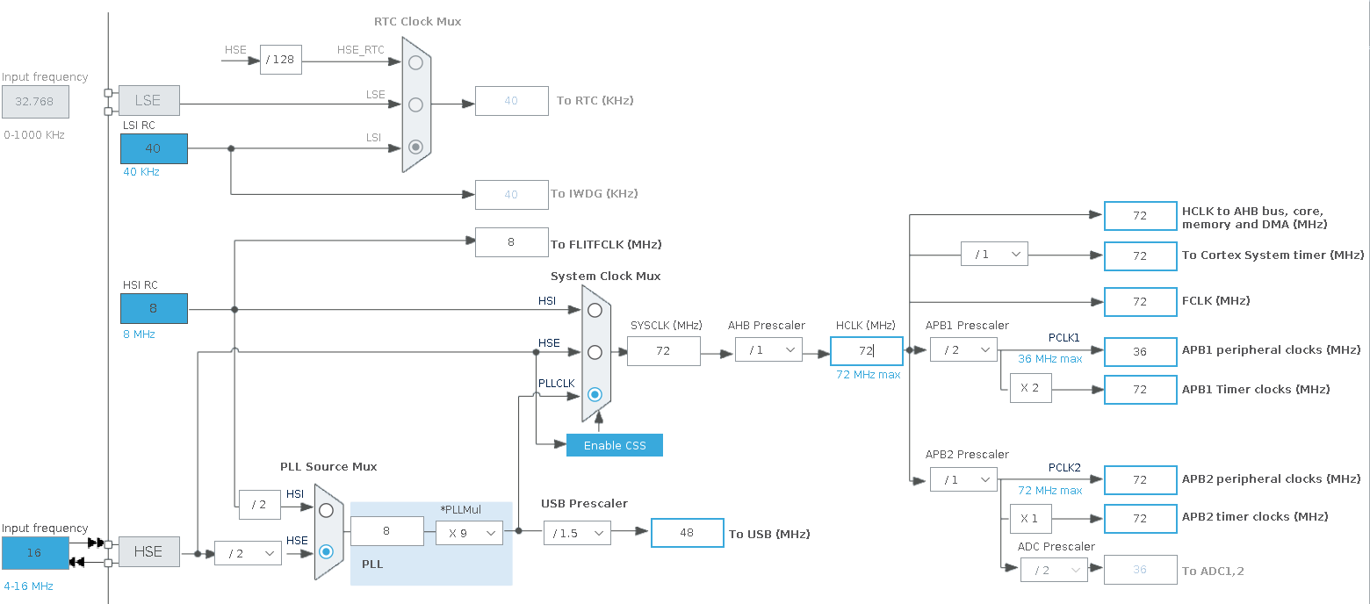Click the System Clock Mux title
This screenshot has width=1370, height=604.
[x=606, y=276]
